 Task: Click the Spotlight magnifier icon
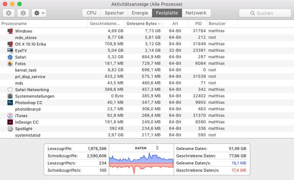click(x=10, y=129)
